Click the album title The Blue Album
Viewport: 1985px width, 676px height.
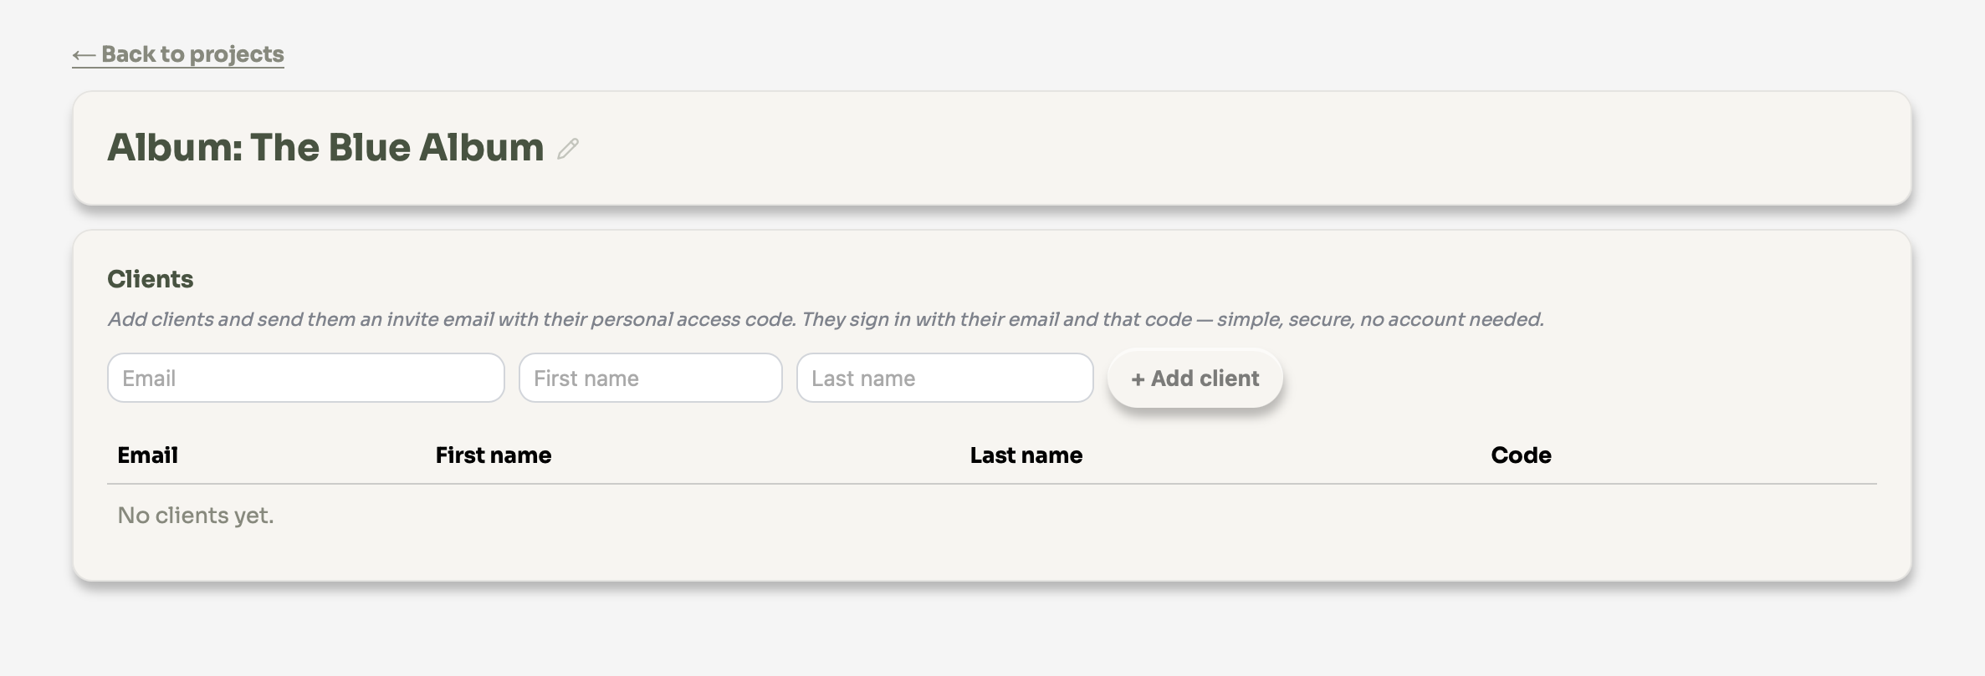[x=396, y=147]
